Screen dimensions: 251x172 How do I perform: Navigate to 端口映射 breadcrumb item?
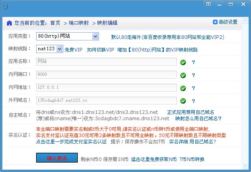78,23
